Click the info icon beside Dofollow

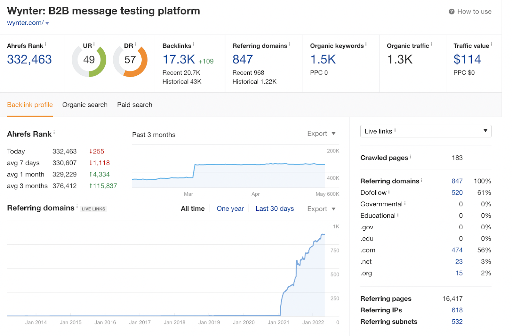click(x=389, y=192)
